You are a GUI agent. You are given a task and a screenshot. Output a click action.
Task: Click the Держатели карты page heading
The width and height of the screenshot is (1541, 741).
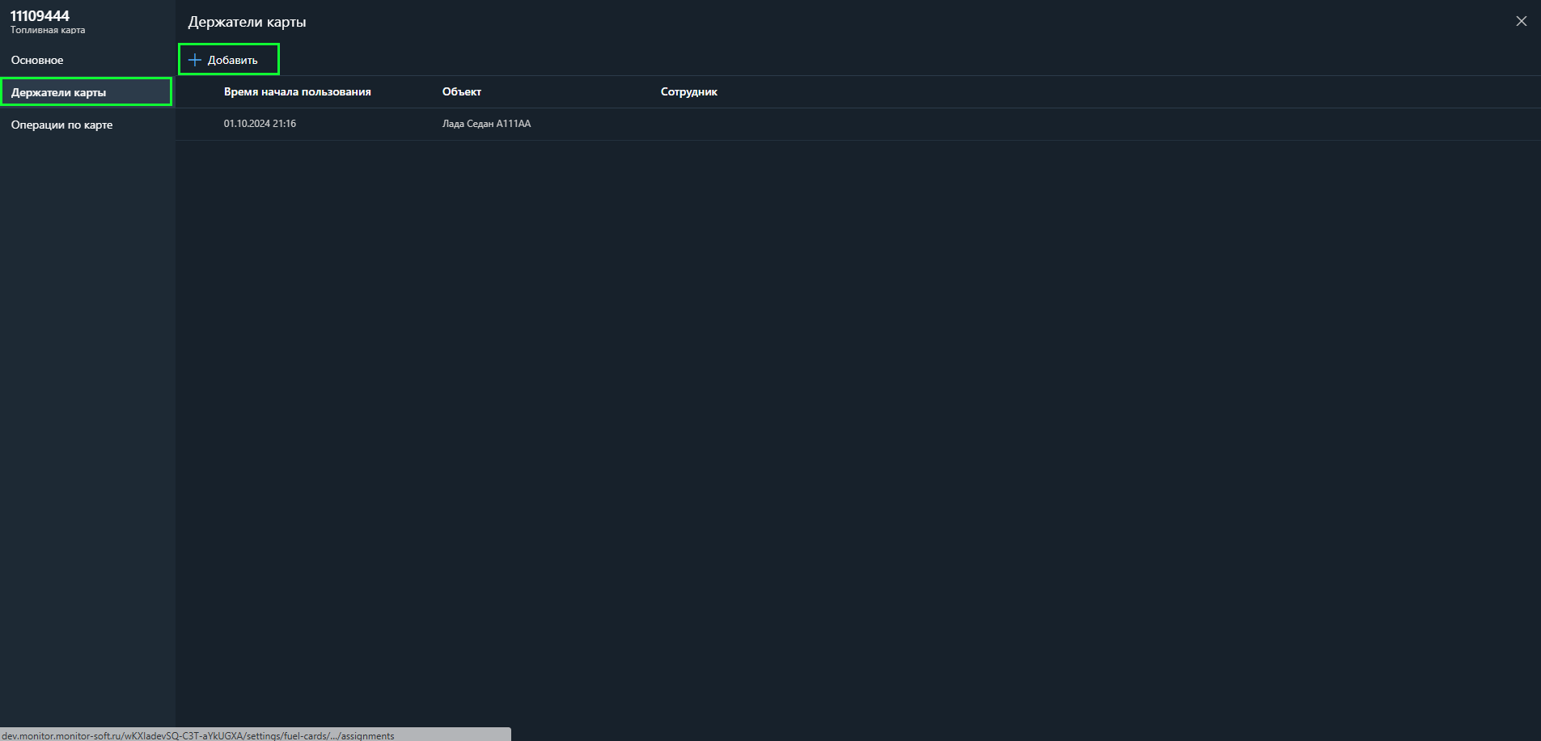pos(247,22)
